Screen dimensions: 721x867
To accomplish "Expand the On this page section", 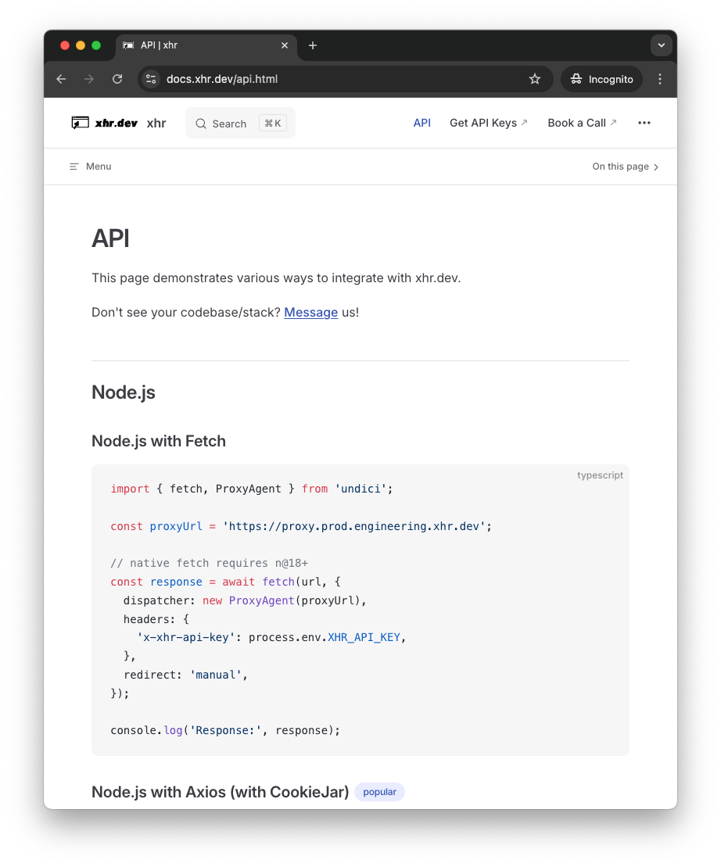I will point(626,167).
